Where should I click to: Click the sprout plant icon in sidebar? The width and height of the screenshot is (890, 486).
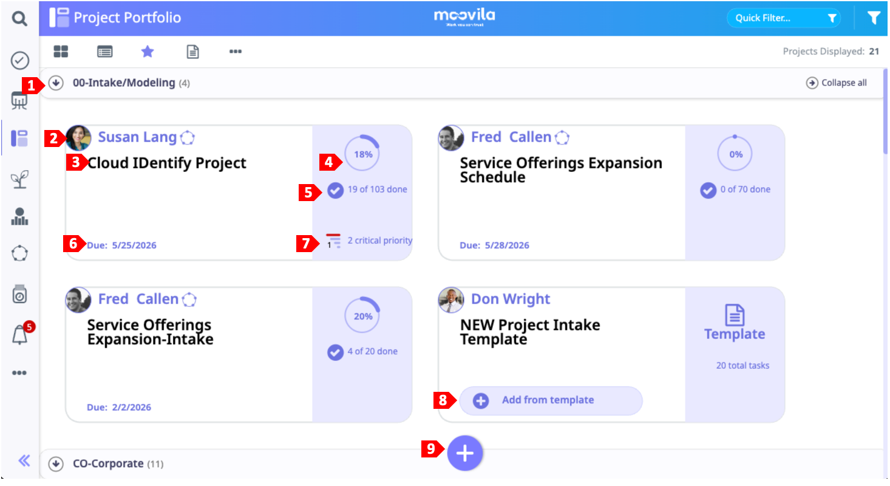[x=20, y=179]
